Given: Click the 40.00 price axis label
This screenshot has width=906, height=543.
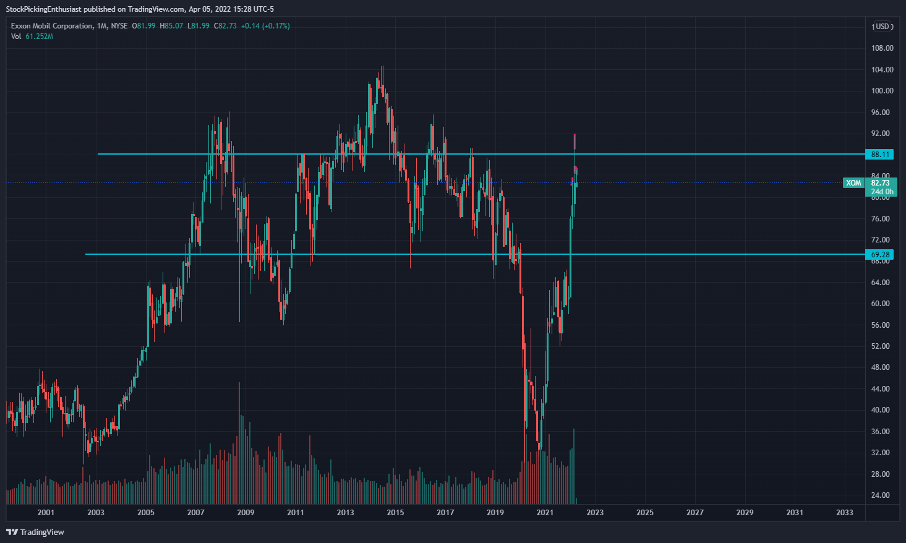Looking at the screenshot, I should pos(881,410).
